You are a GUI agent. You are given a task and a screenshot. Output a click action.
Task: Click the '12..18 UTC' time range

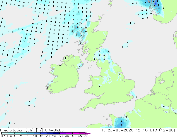coord(146,130)
